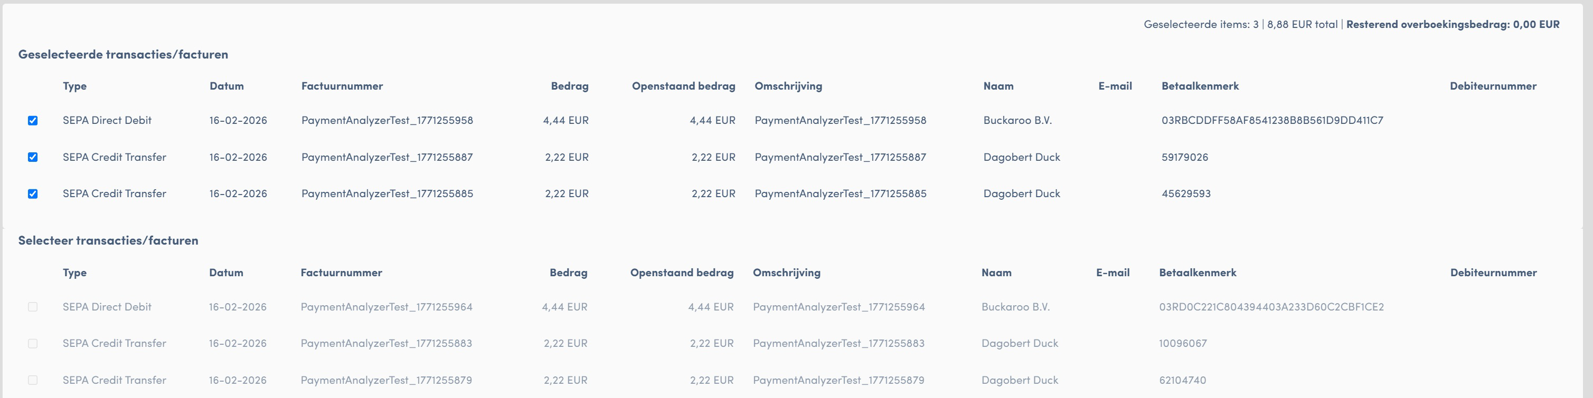Click the Datum header in selected transactions table
The height and width of the screenshot is (398, 1593).
click(x=227, y=86)
